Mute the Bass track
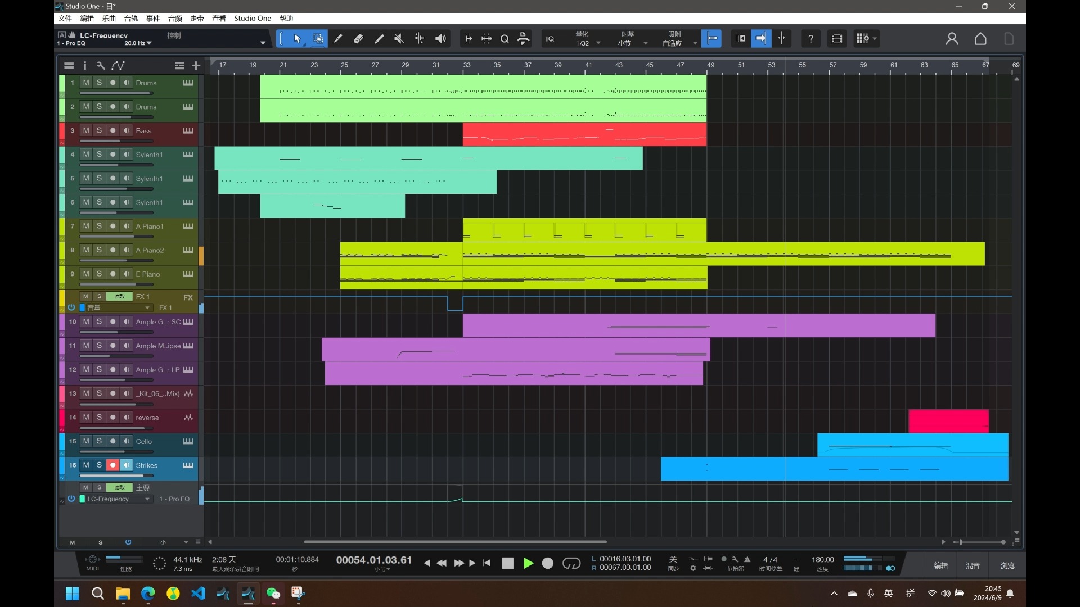This screenshot has height=607, width=1080. (86, 130)
